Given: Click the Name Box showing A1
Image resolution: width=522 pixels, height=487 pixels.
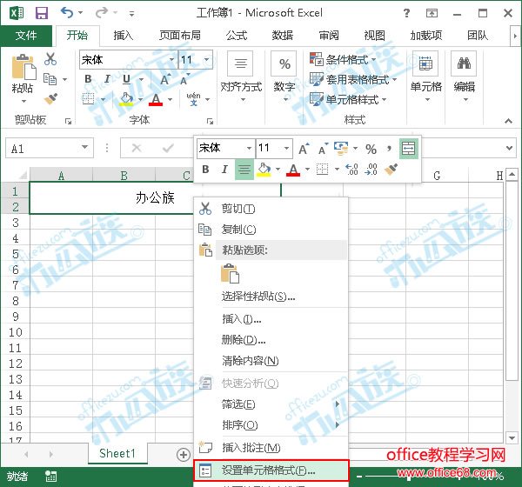Looking at the screenshot, I should point(43,148).
